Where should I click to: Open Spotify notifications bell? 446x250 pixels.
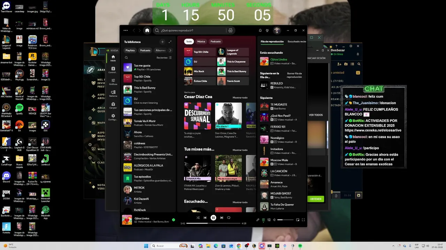[260, 31]
